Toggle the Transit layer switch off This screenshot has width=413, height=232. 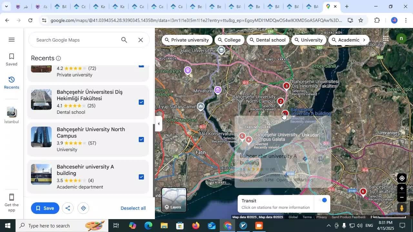click(x=323, y=200)
